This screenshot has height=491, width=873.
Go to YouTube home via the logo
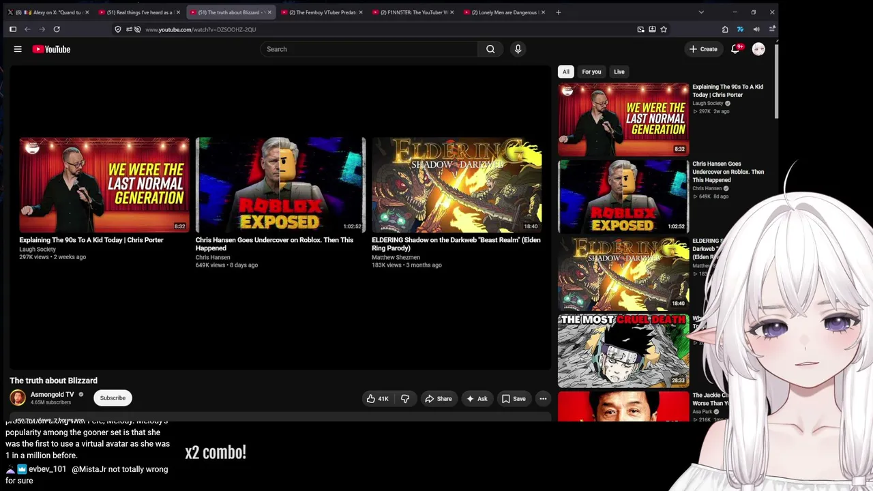pyautogui.click(x=51, y=49)
